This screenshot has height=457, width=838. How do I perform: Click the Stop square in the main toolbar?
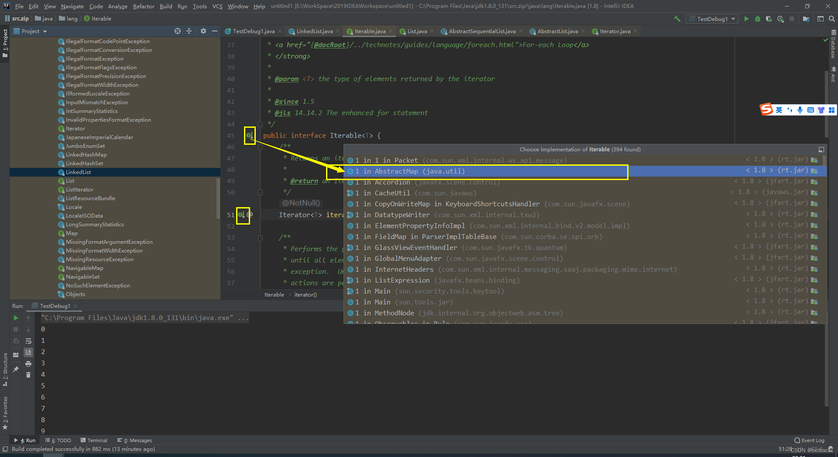pyautogui.click(x=792, y=19)
